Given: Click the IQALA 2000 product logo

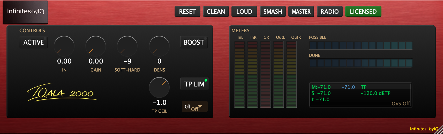Looking at the screenshot, I should (x=63, y=92).
